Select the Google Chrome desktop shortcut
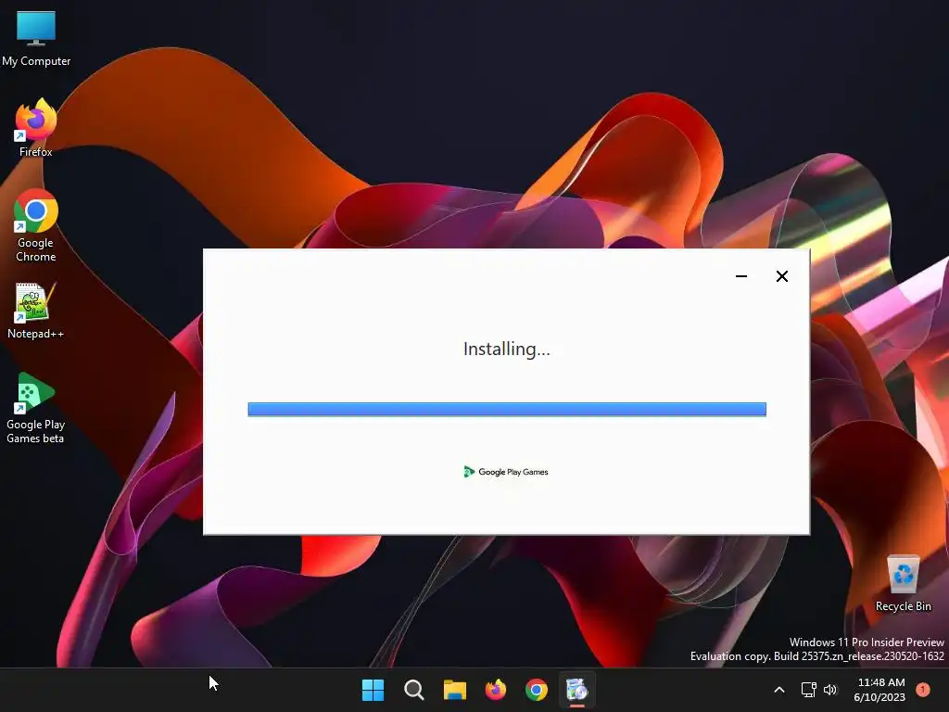Viewport: 949px width, 712px height. [x=36, y=225]
